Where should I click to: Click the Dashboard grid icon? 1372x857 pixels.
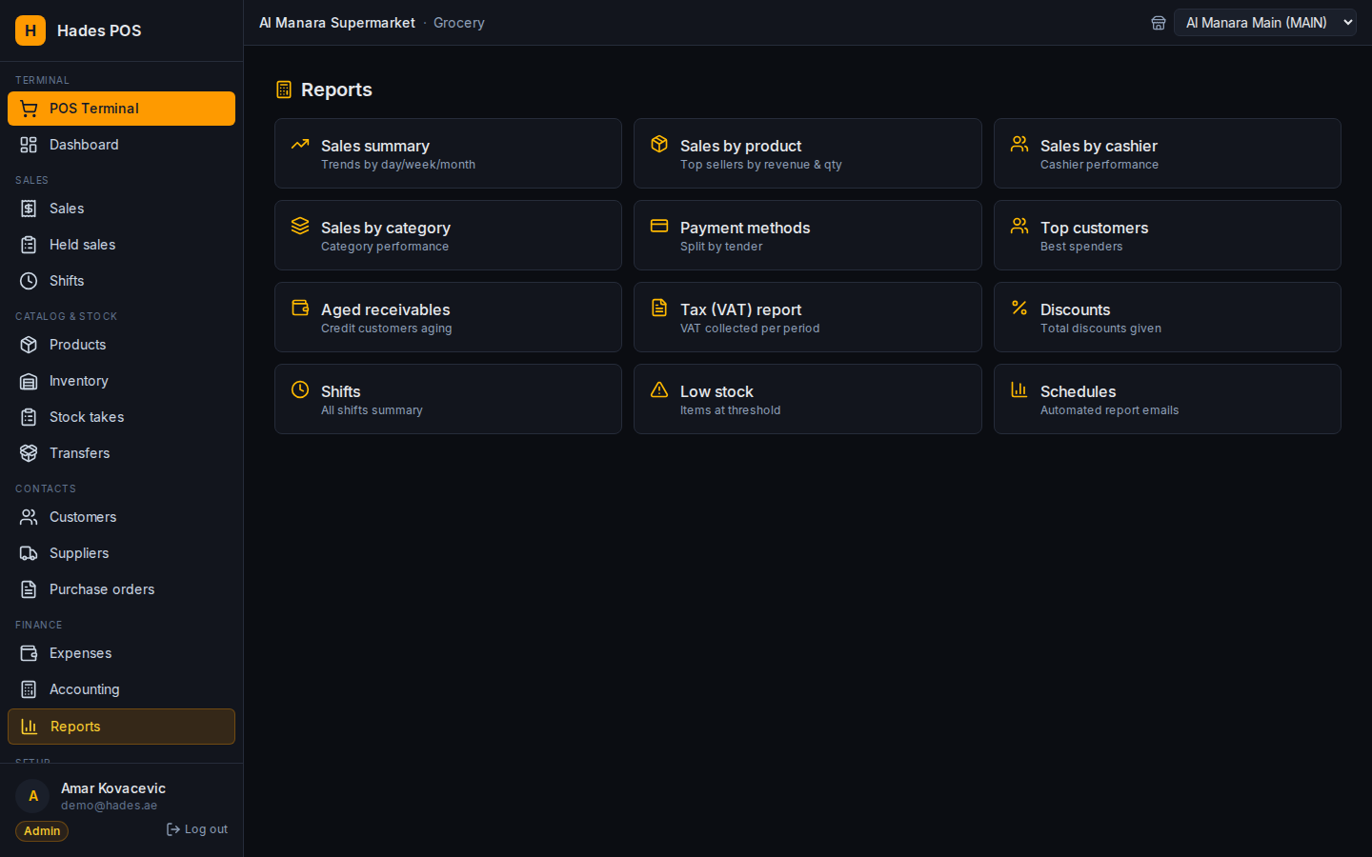(29, 145)
